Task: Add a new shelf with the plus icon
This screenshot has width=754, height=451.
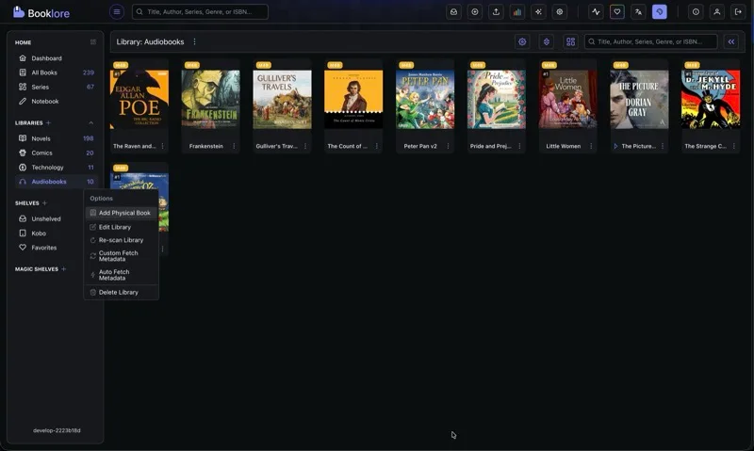Action: coord(44,203)
